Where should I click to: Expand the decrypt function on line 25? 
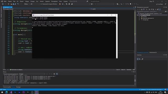(14, 30)
